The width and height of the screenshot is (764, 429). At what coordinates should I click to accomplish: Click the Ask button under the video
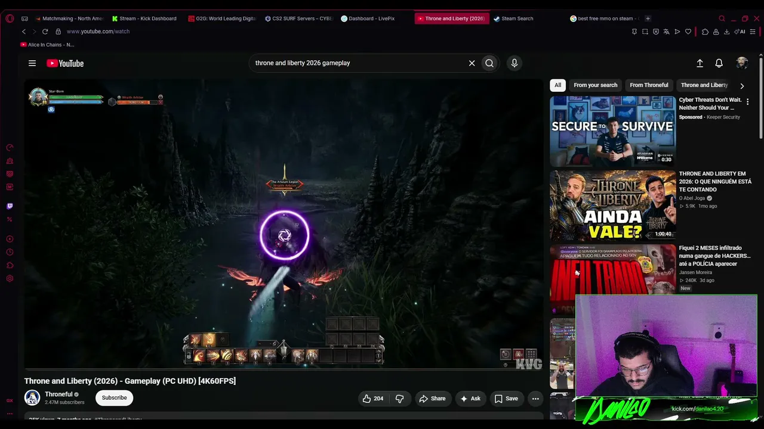tap(470, 399)
